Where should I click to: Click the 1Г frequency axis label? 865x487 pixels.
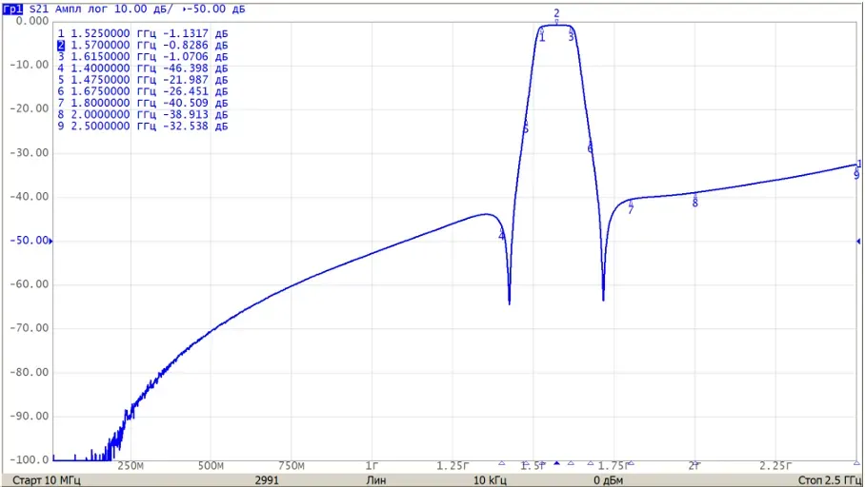coord(372,466)
